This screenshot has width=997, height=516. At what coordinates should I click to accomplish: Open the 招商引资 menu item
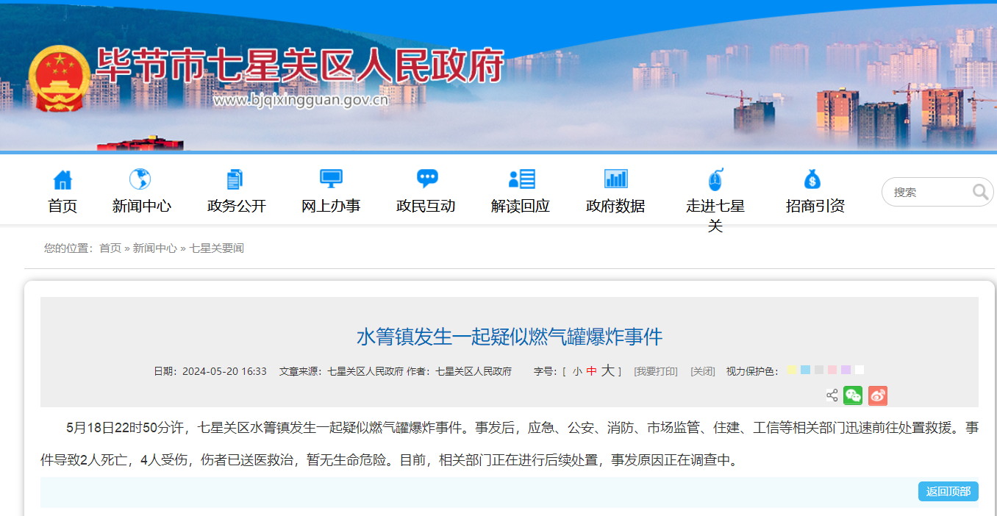[815, 206]
